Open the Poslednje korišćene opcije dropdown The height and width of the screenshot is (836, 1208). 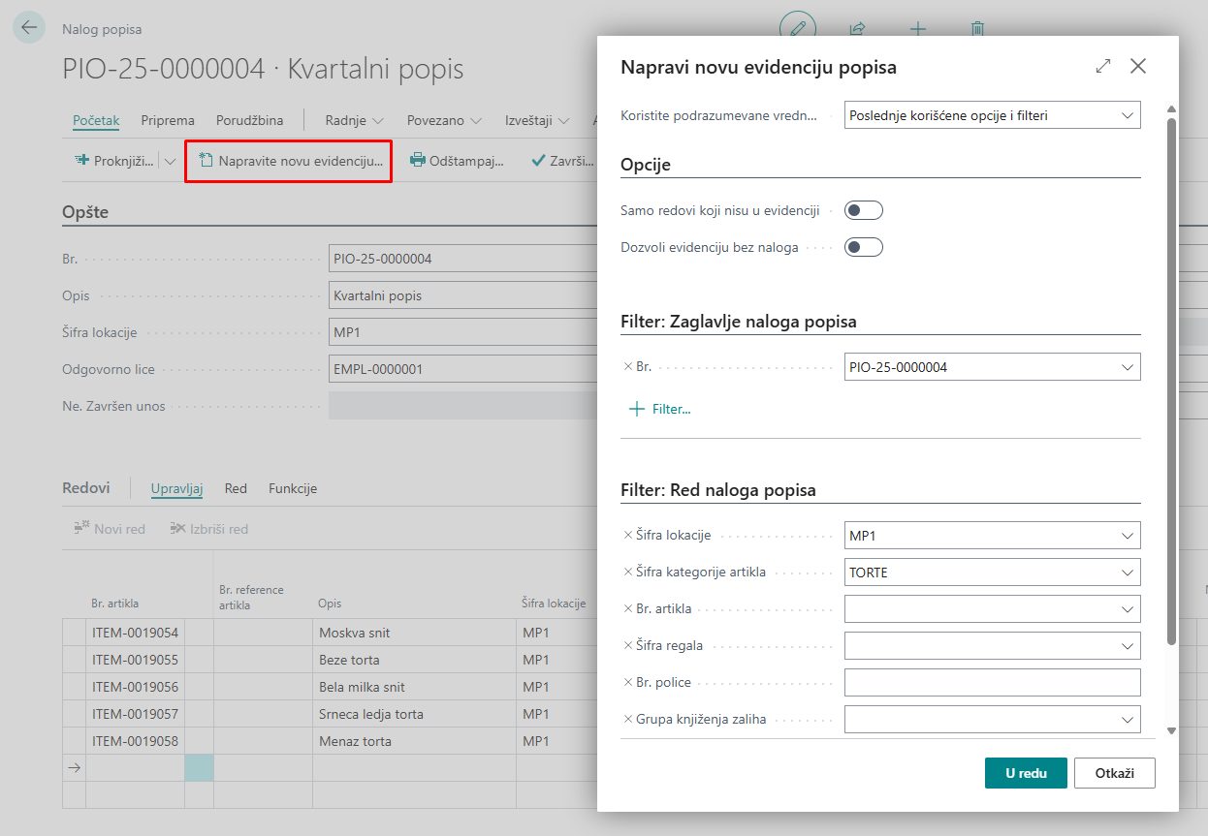[x=992, y=115]
